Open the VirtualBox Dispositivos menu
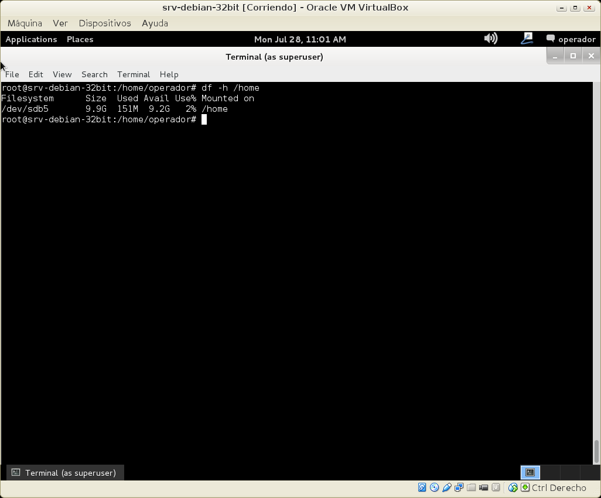The width and height of the screenshot is (601, 498). pos(105,23)
